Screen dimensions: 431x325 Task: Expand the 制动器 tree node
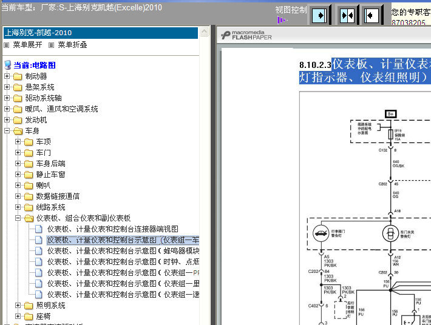pyautogui.click(x=7, y=76)
